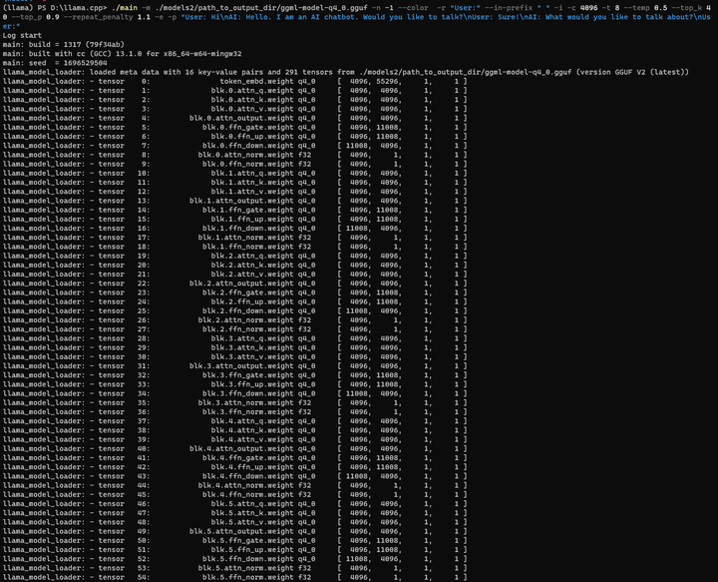Click 'blk.4.attn_q.weight' tensor row

234,421
